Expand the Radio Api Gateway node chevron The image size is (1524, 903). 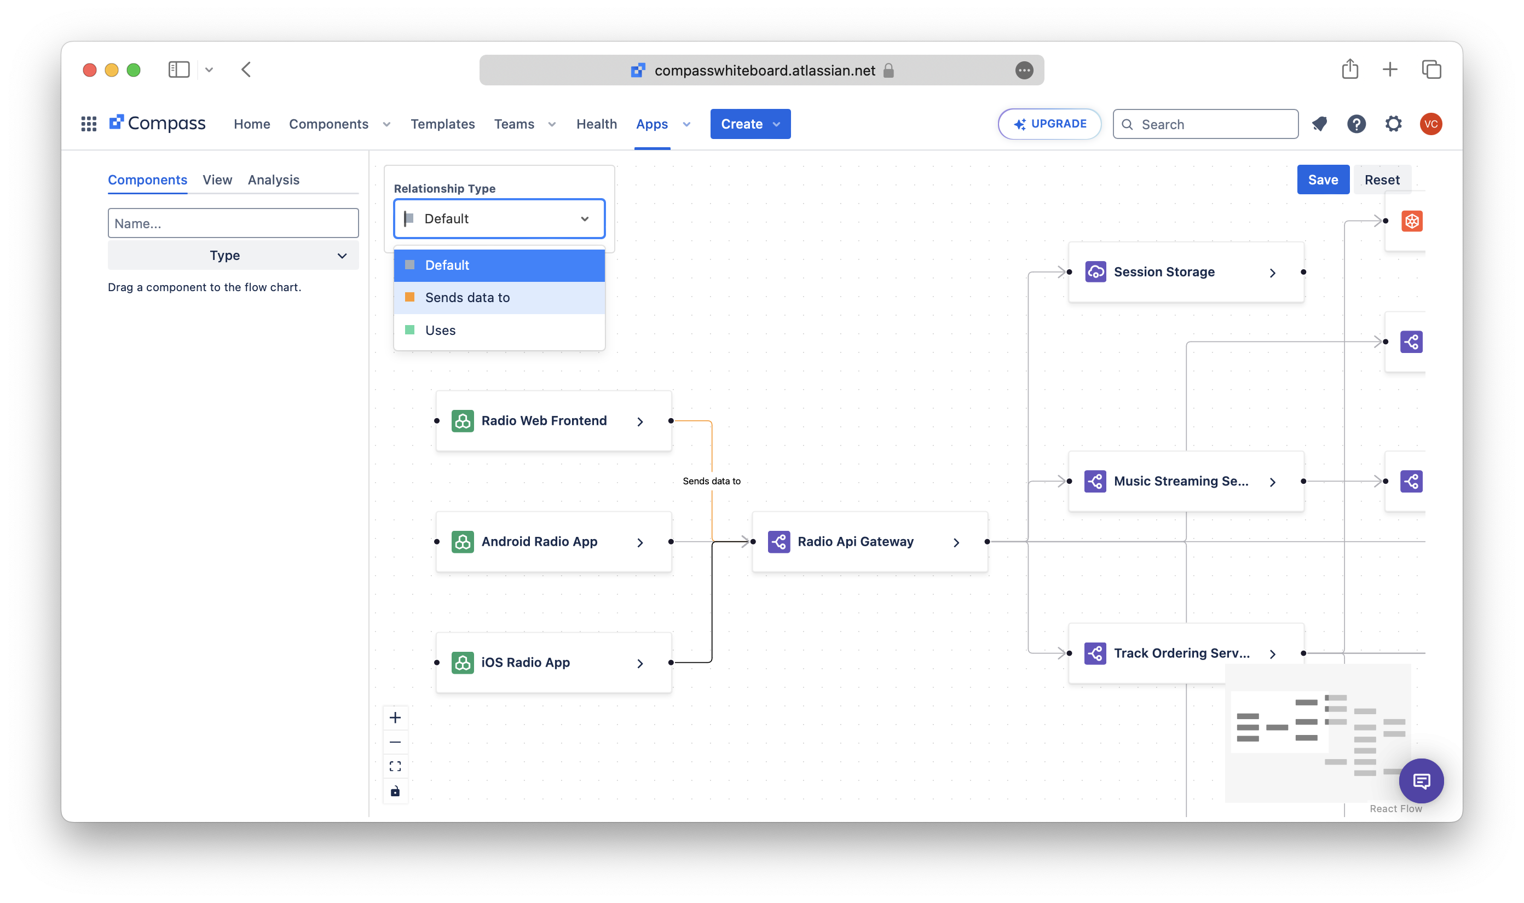coord(956,542)
